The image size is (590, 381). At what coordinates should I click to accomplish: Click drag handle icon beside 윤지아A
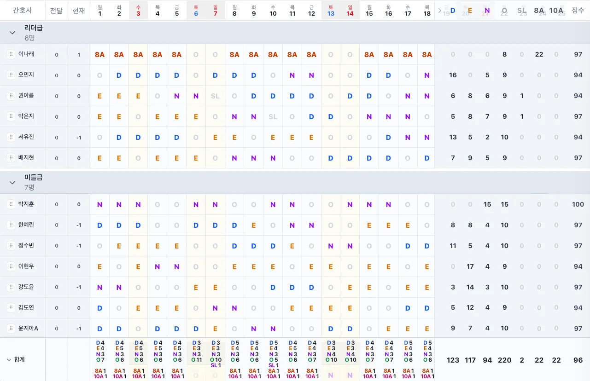[x=11, y=329]
